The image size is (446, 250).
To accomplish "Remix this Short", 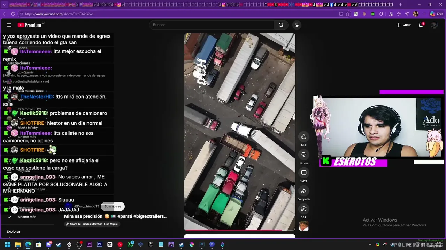I will click(x=304, y=209).
